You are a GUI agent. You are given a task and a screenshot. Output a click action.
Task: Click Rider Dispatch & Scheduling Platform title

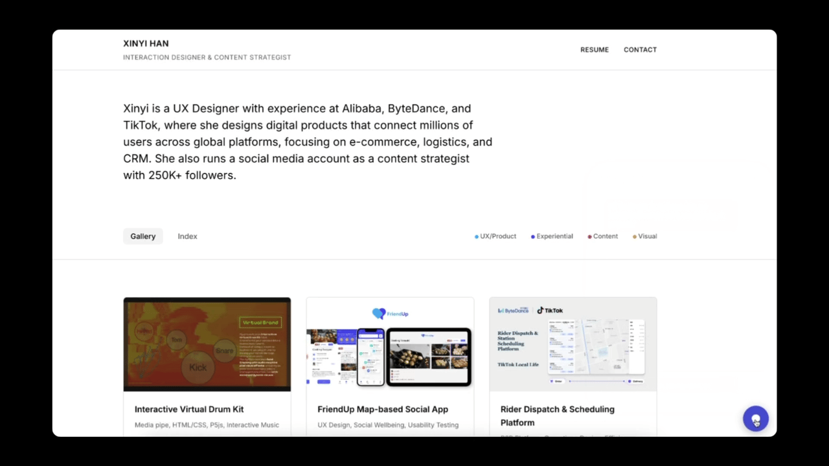[x=558, y=416]
